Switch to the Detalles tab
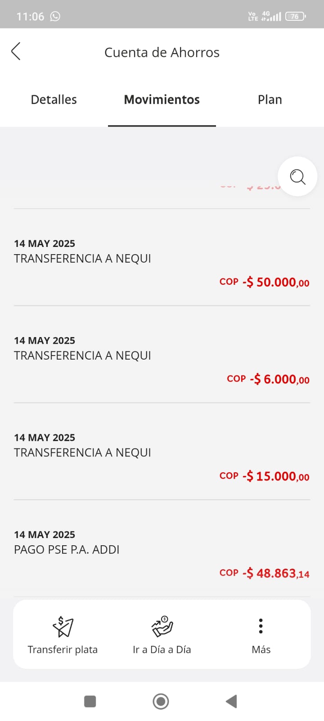Screen dimensions: 324x721 point(54,100)
